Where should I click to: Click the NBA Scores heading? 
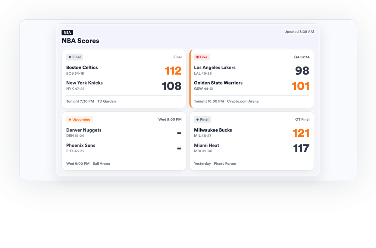coord(80,41)
